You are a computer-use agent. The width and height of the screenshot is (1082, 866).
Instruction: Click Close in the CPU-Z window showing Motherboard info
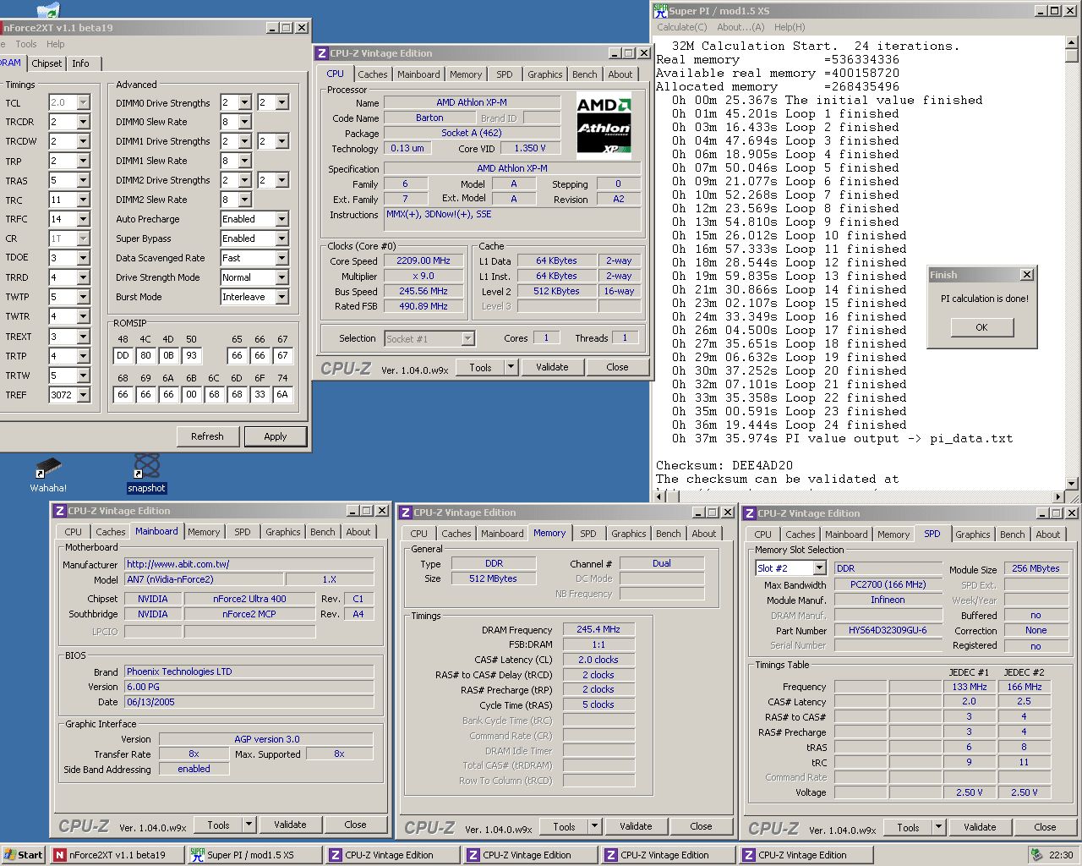point(355,825)
